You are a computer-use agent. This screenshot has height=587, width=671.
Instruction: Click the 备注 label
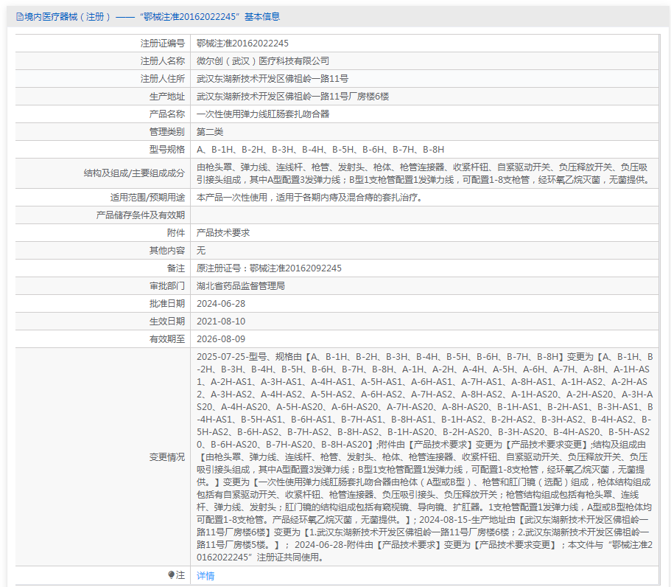click(176, 268)
